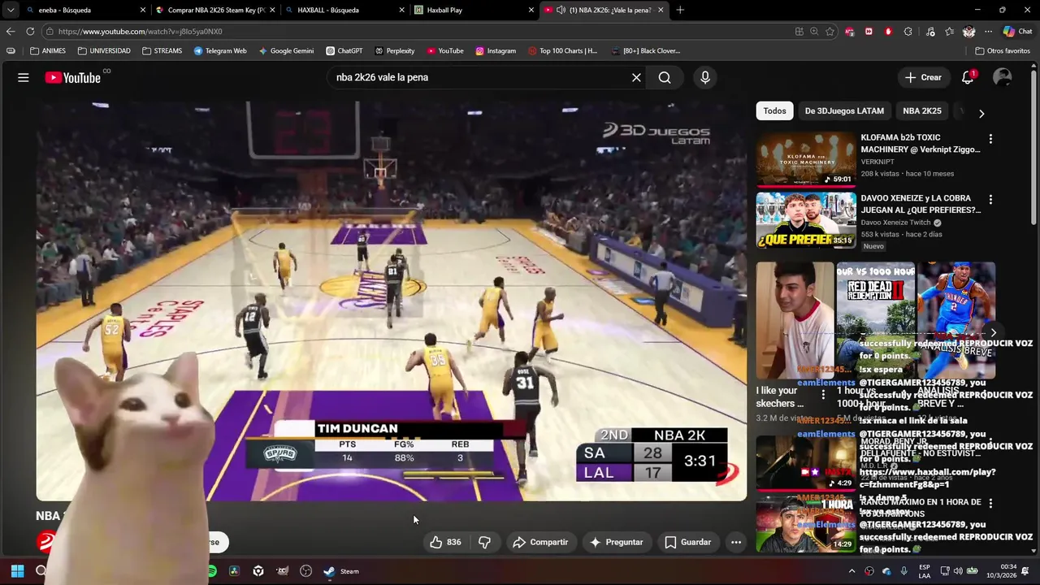The width and height of the screenshot is (1040, 585).
Task: Open the Copilot Chat button
Action: (x=1017, y=31)
